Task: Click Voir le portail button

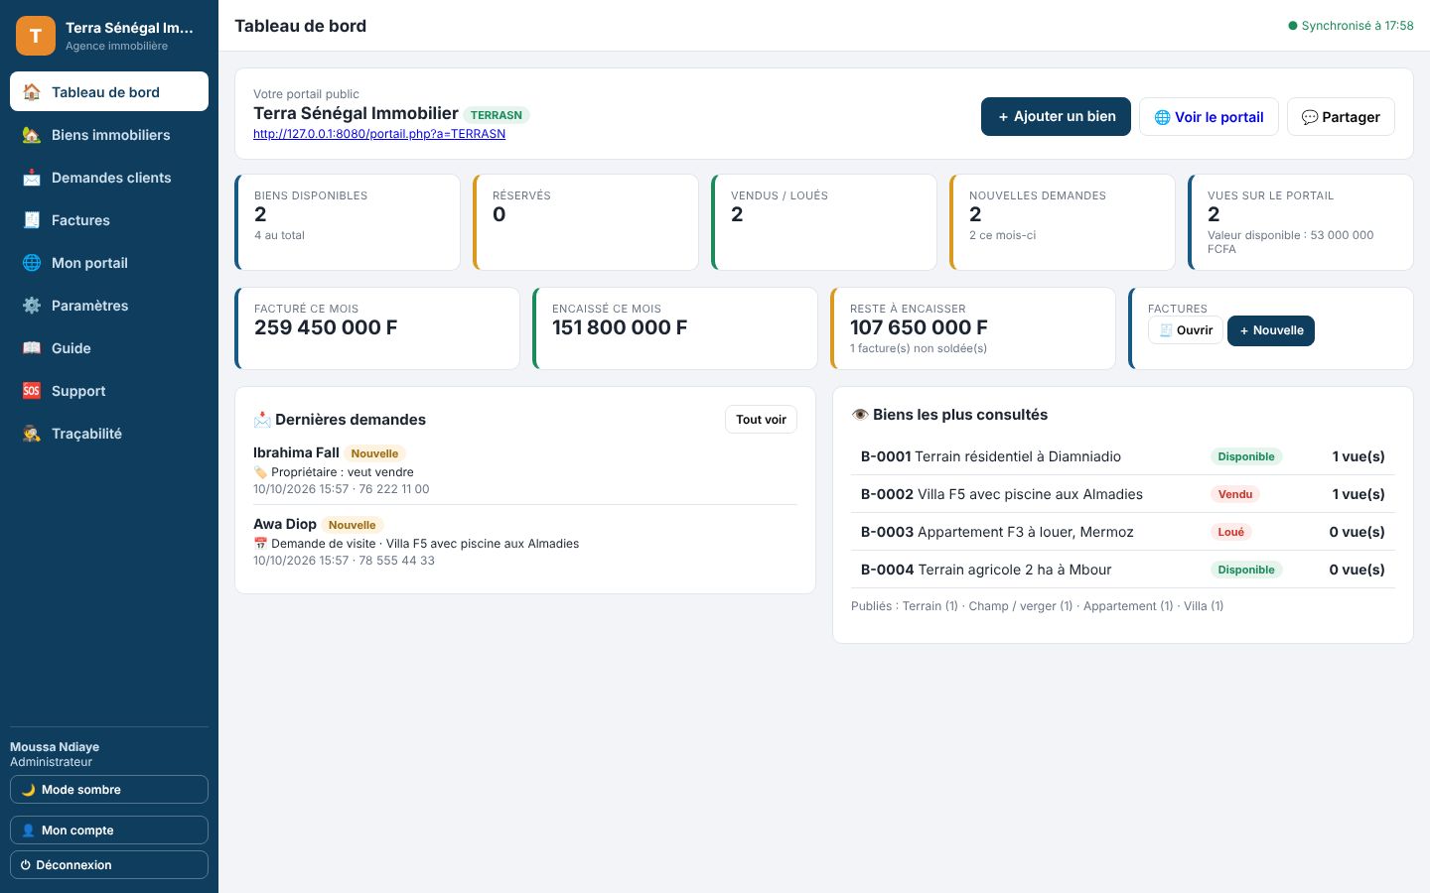Action: [1209, 116]
